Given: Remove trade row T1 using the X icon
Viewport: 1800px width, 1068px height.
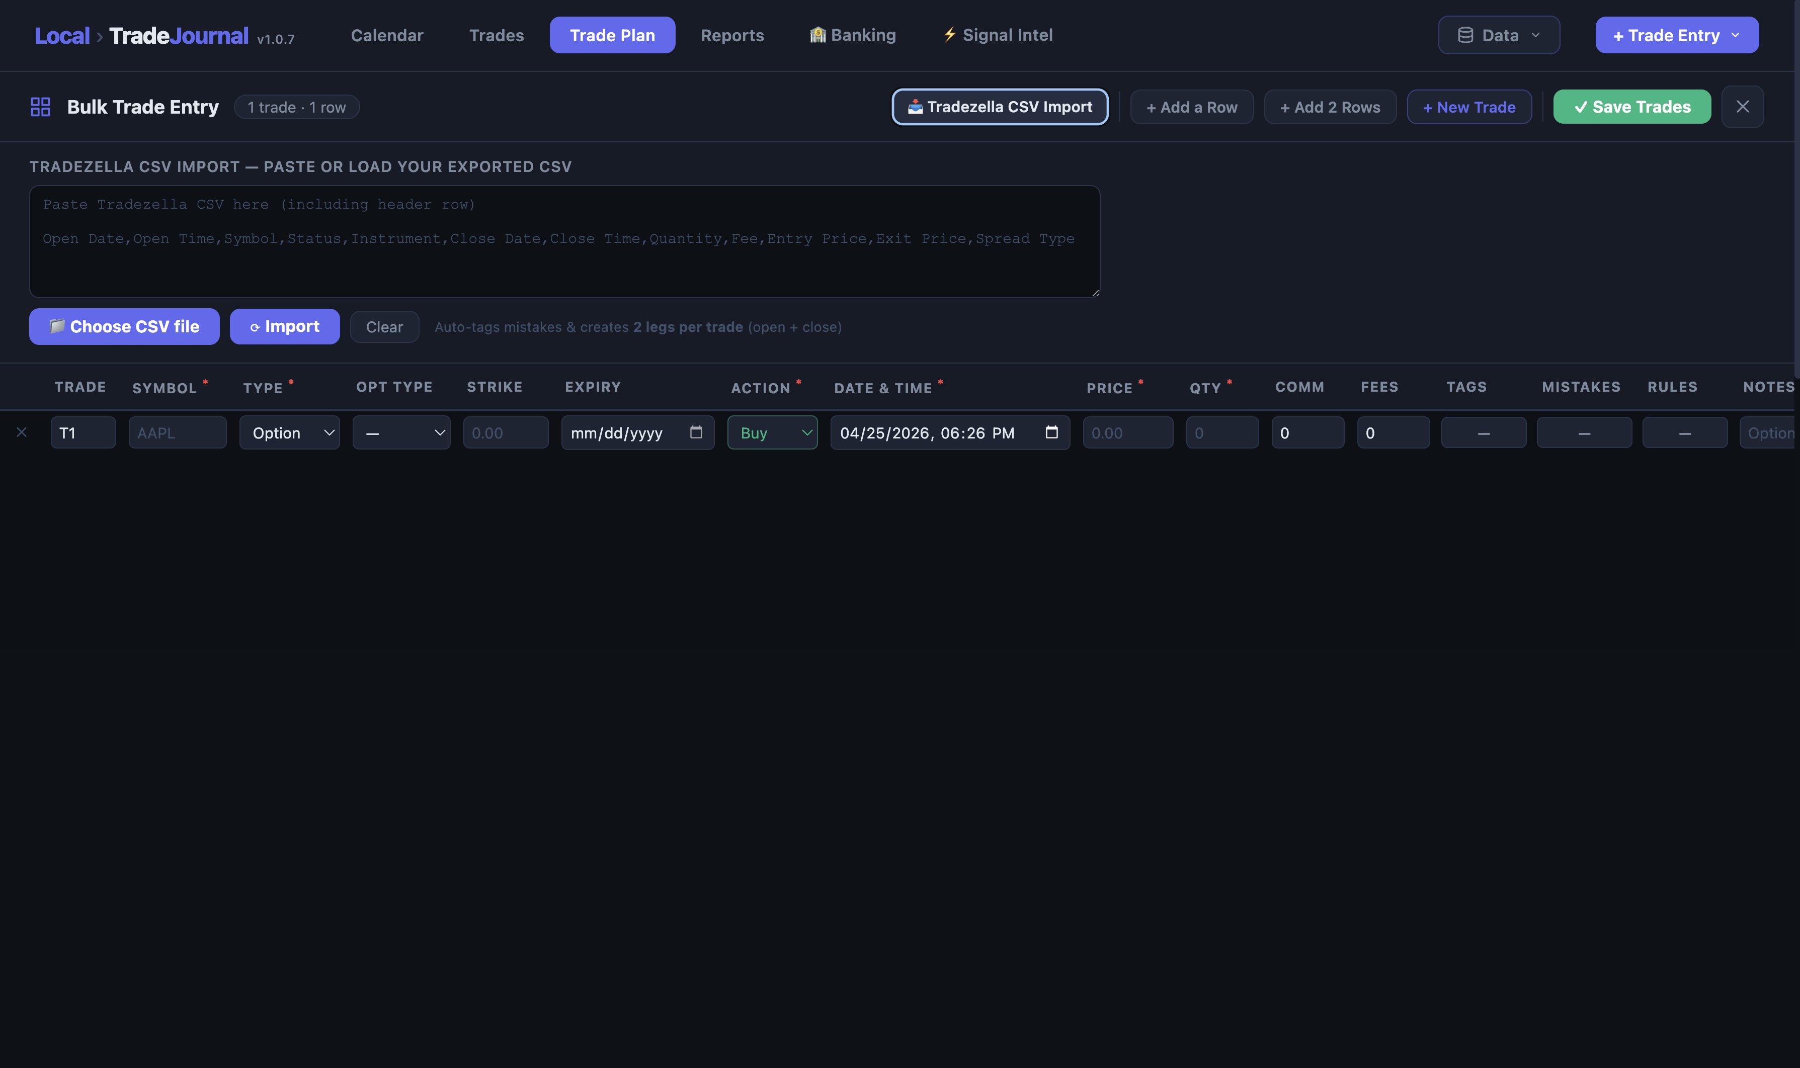Looking at the screenshot, I should (22, 432).
